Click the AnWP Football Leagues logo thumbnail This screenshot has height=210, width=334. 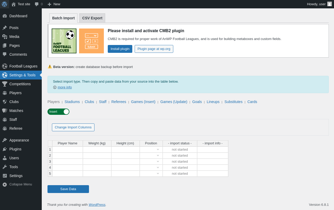tap(64, 41)
